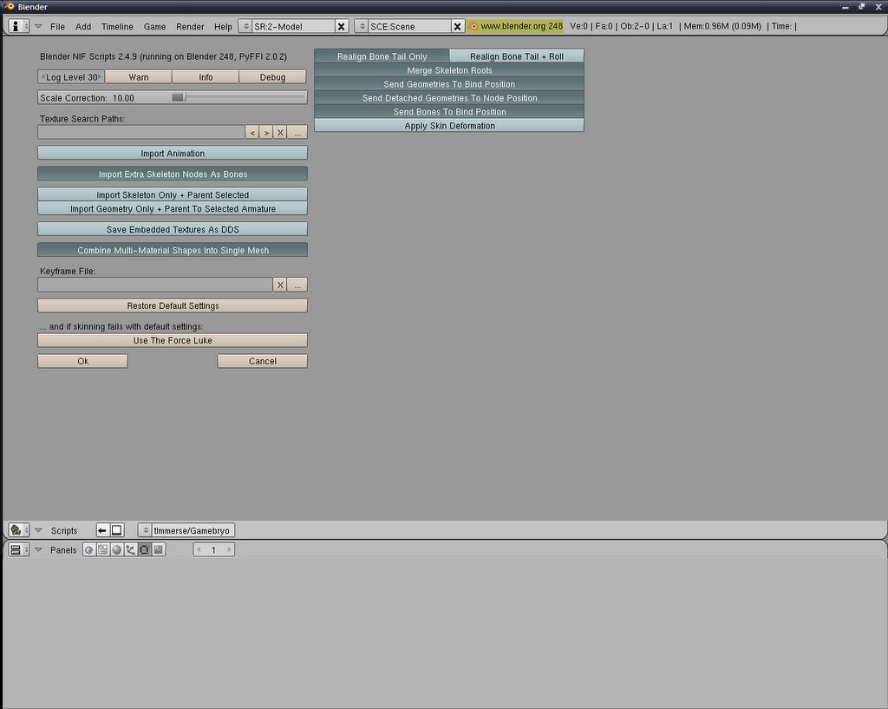Click the back arrow in Scripts header
Screen dimensions: 888x709
[101, 530]
